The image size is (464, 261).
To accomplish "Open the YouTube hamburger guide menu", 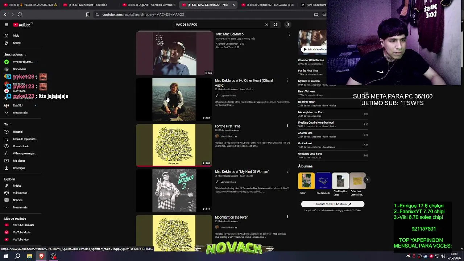I will (x=6, y=25).
